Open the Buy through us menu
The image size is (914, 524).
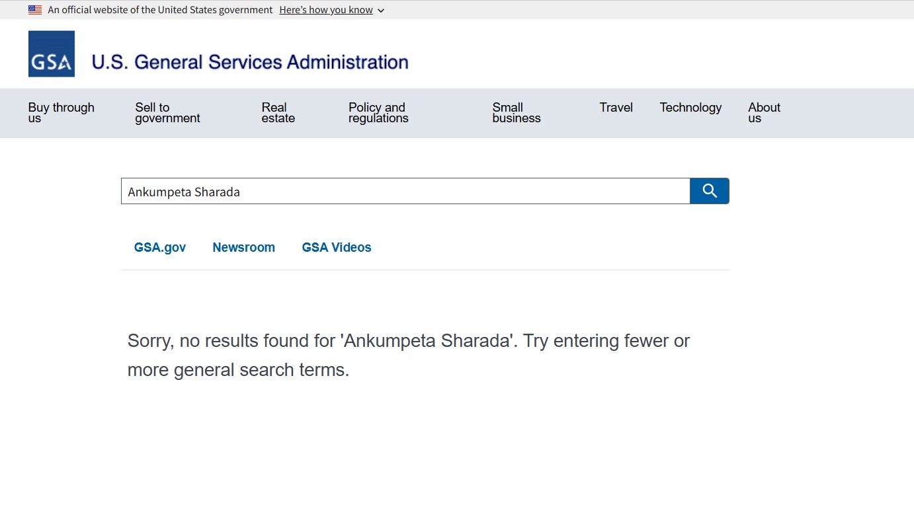(x=61, y=113)
